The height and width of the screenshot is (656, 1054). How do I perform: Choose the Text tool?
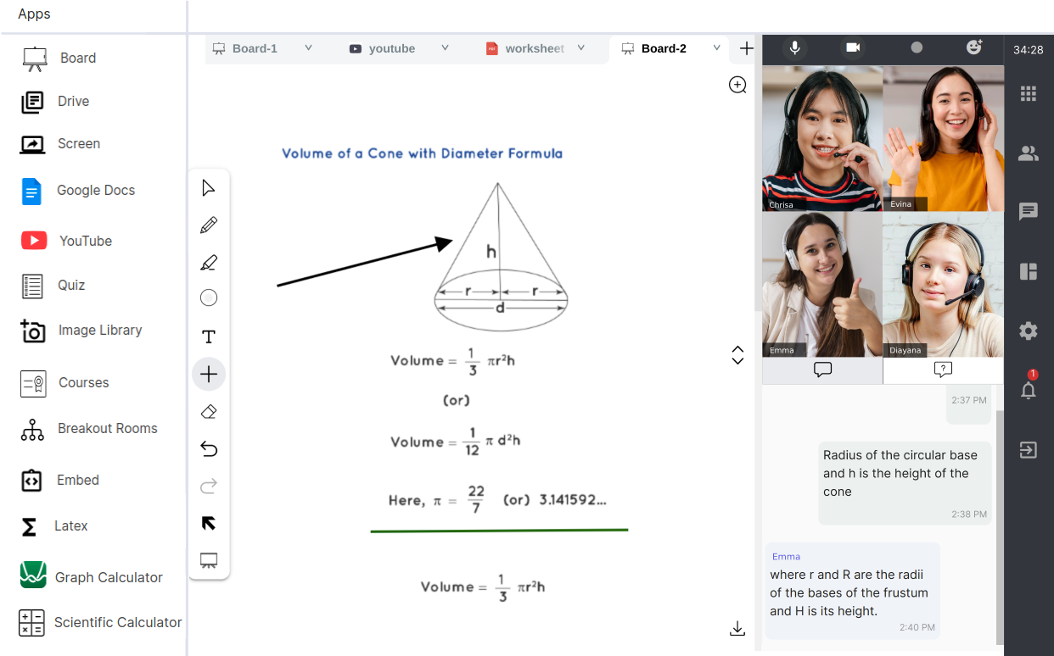coord(209,337)
